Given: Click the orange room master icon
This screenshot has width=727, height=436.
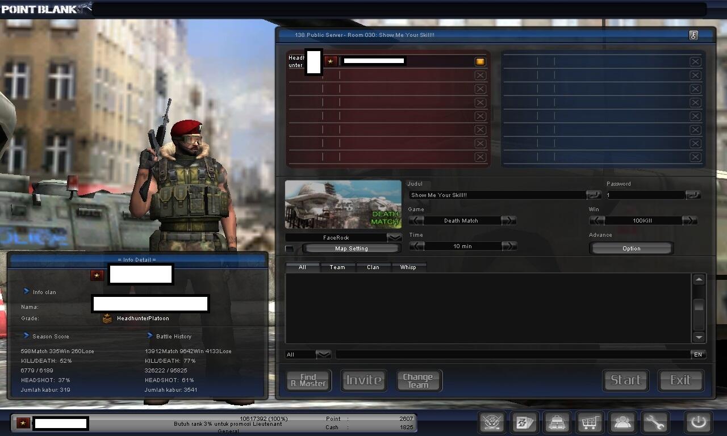Looking at the screenshot, I should tap(480, 61).
